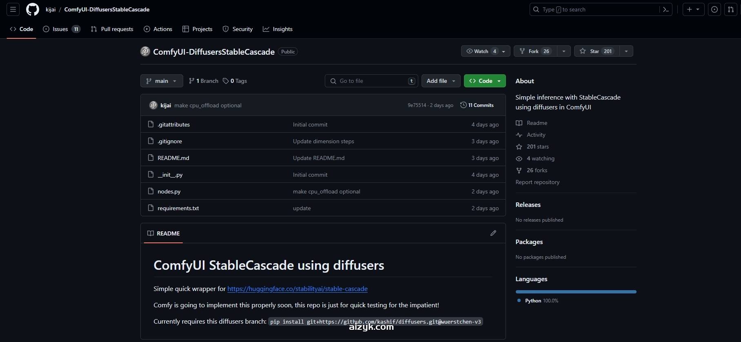Viewport: 741px width, 342px height.
Task: View the 4 watching link
Action: [535, 158]
